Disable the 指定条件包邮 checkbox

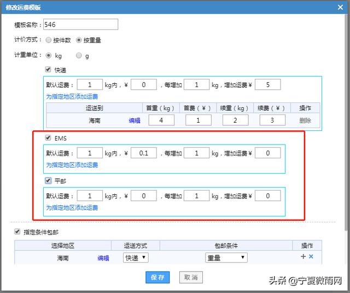pos(18,231)
